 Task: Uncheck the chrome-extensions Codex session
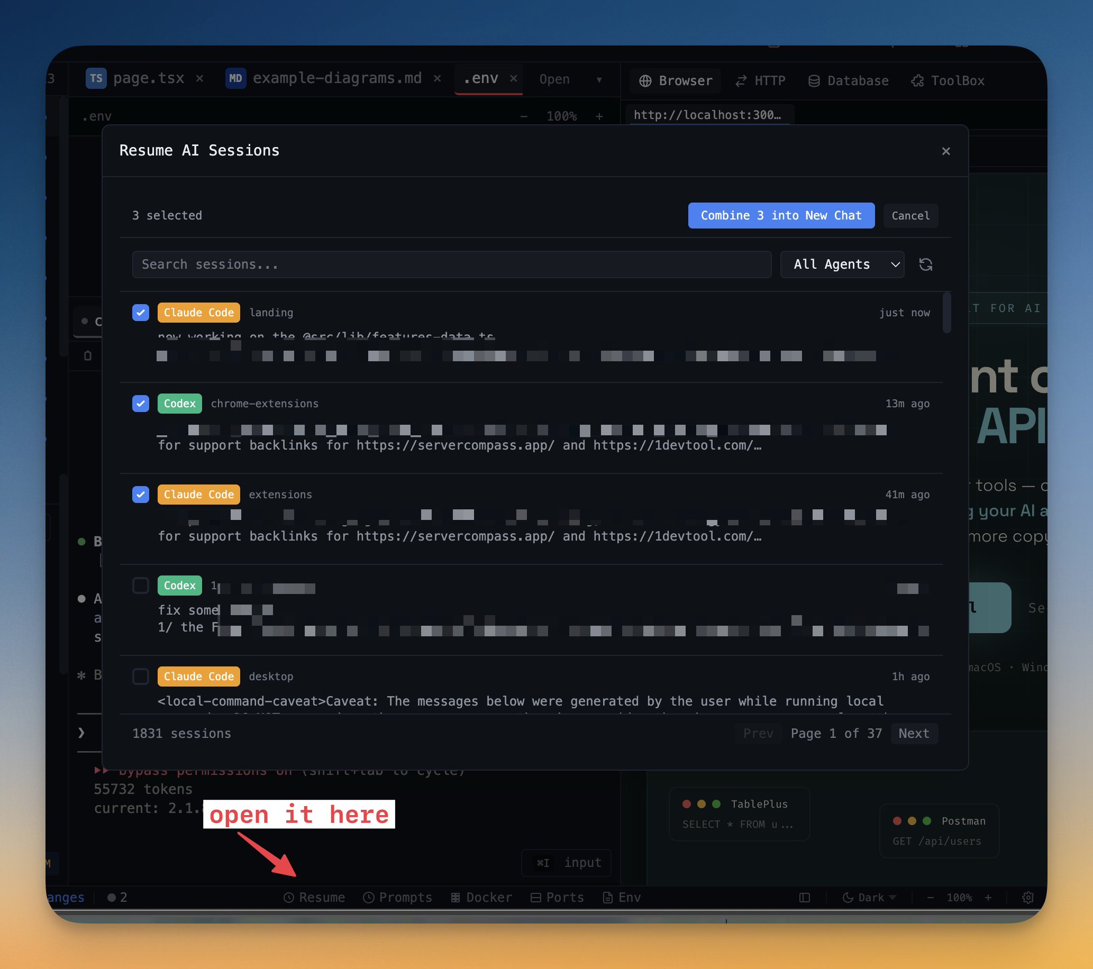click(141, 403)
